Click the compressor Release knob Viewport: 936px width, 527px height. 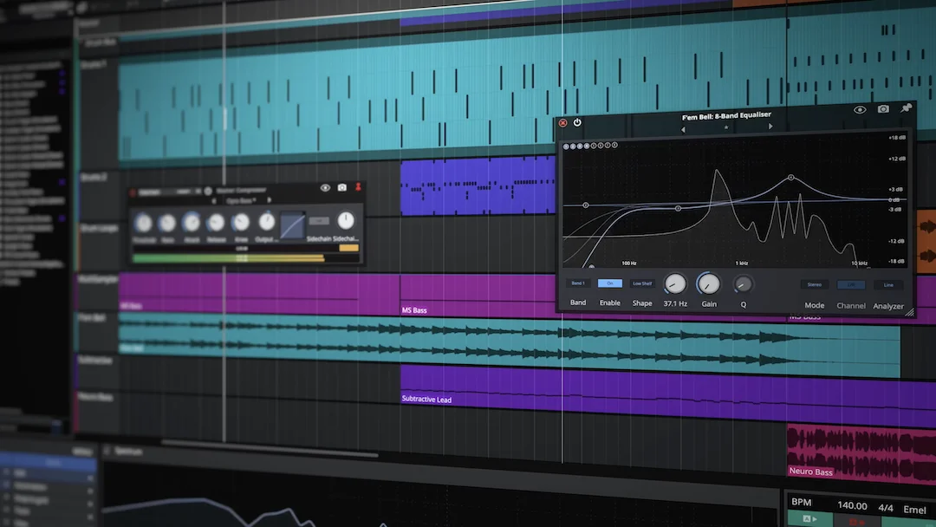pyautogui.click(x=216, y=222)
